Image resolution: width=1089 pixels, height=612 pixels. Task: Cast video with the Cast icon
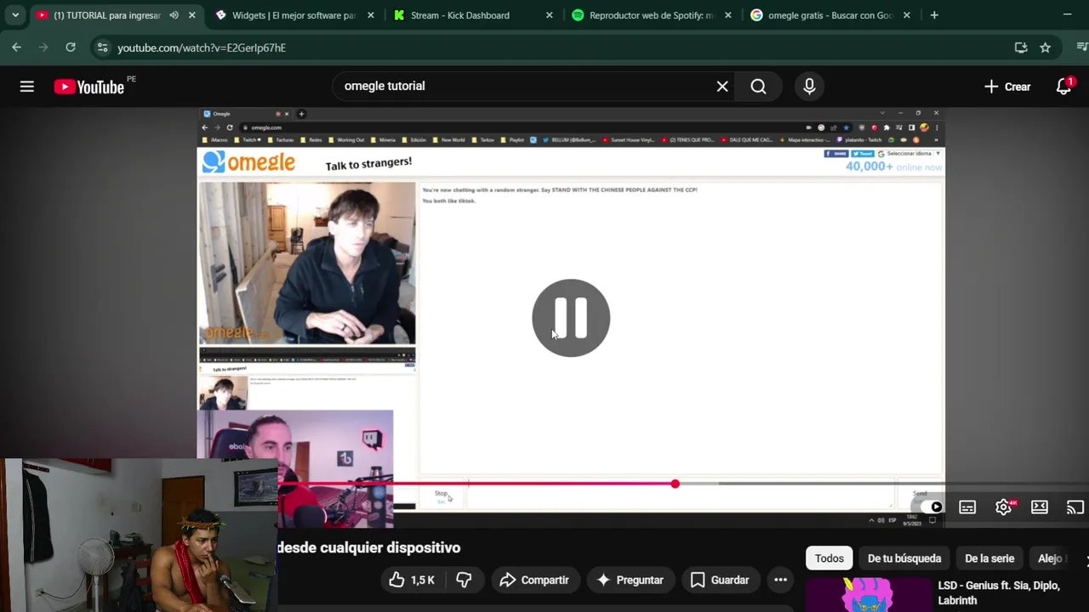click(1075, 507)
